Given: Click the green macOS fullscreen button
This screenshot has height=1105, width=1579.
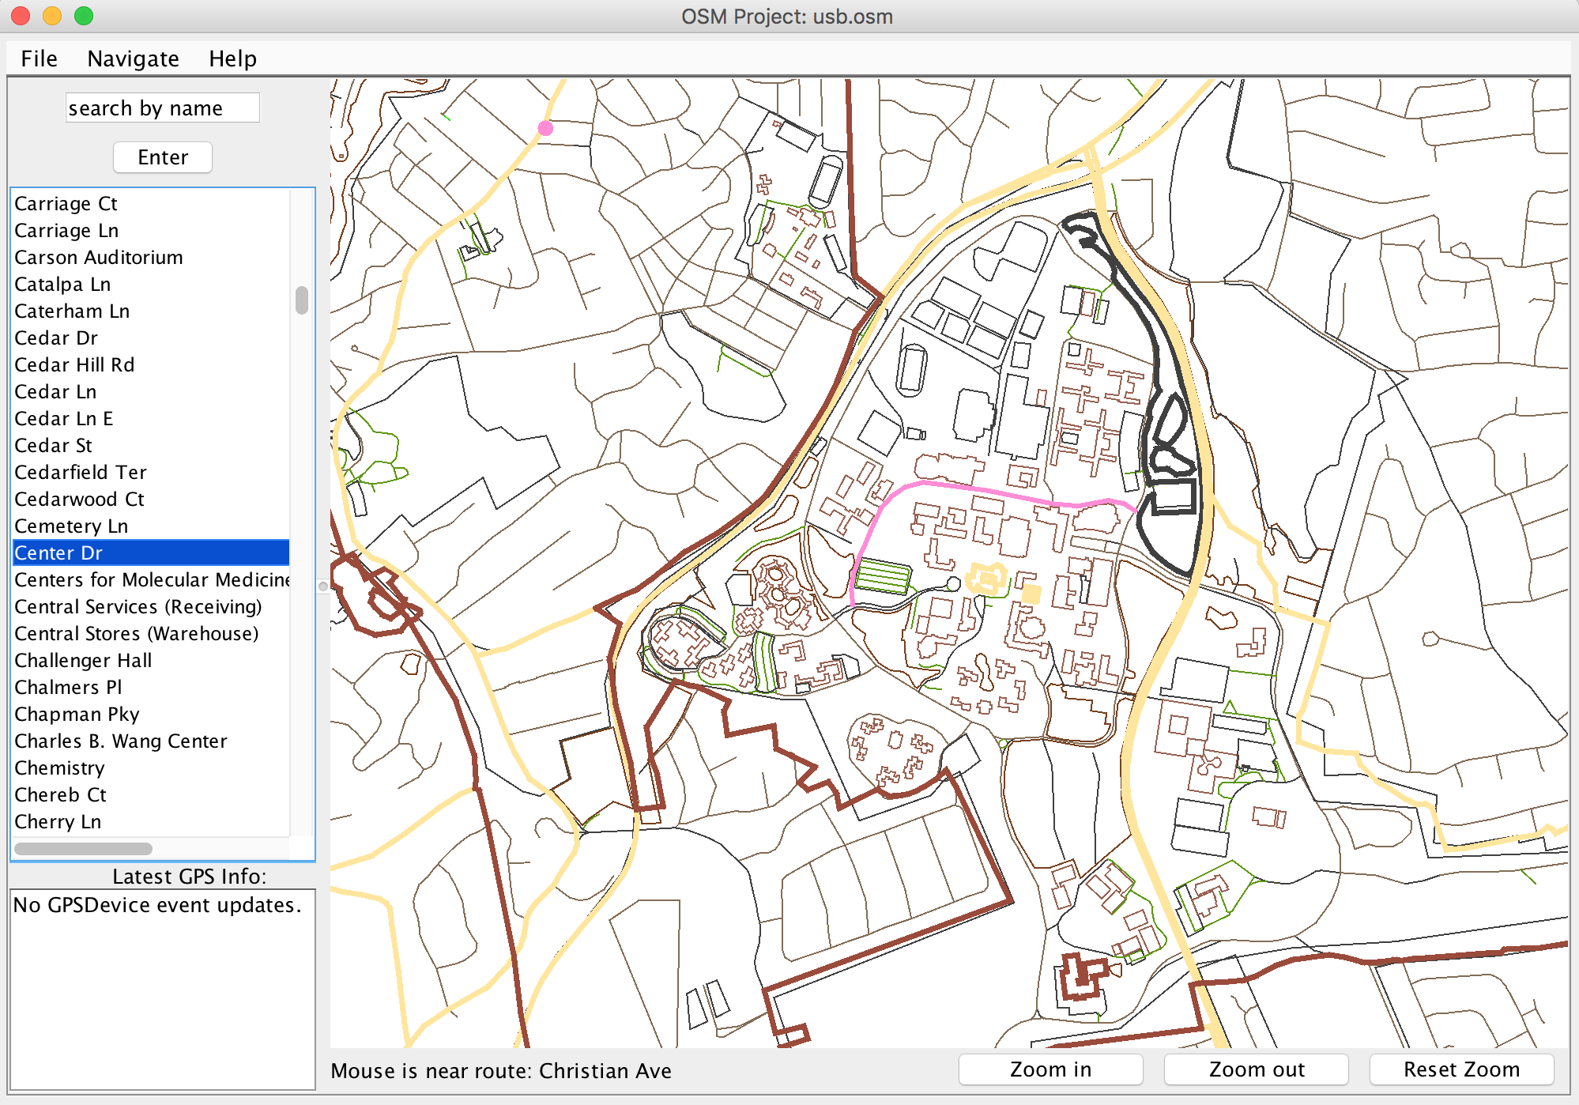Looking at the screenshot, I should (x=84, y=16).
